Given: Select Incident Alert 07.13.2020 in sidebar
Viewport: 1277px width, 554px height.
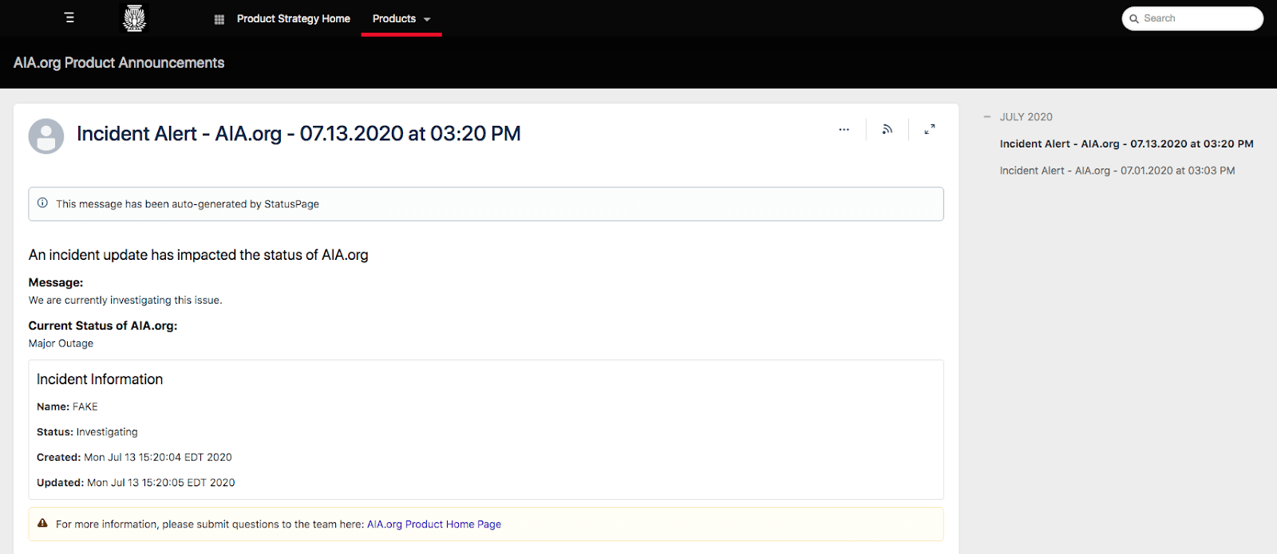Looking at the screenshot, I should (x=1126, y=144).
